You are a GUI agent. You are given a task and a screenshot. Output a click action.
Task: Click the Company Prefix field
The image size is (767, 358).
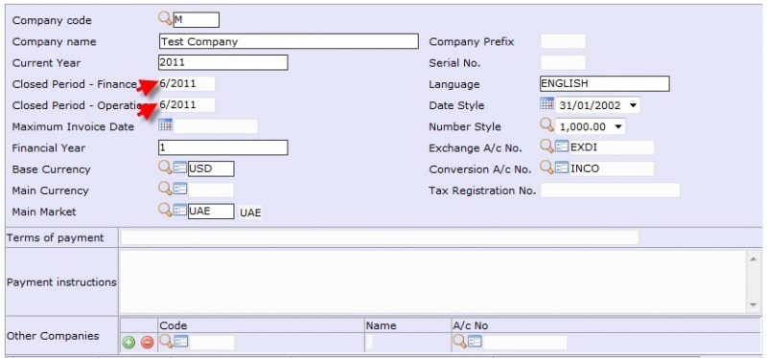tap(563, 41)
